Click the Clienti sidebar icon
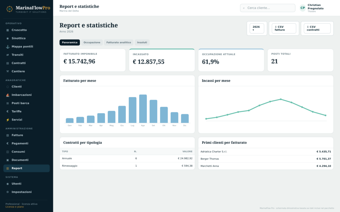This screenshot has height=212, width=340. tap(8, 87)
